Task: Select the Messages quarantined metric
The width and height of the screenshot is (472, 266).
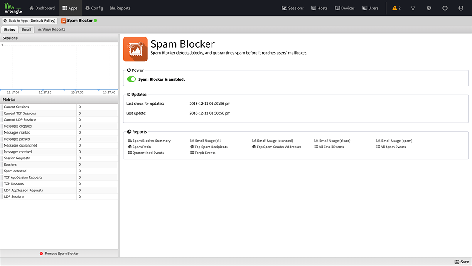Action: (59, 145)
